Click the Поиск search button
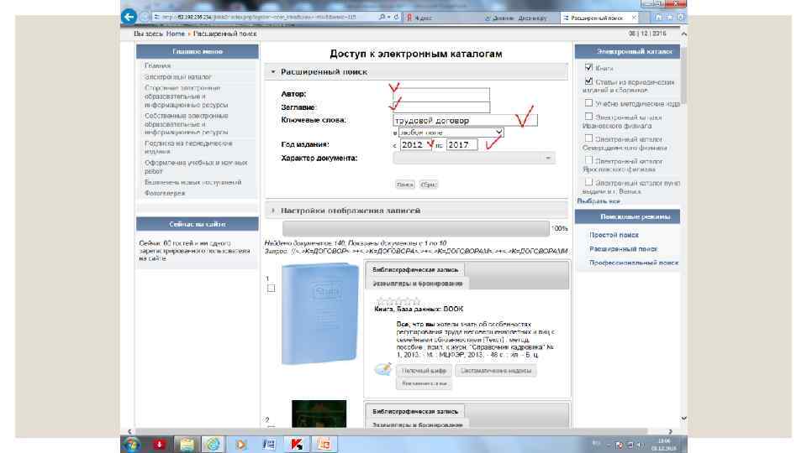 [x=405, y=185]
